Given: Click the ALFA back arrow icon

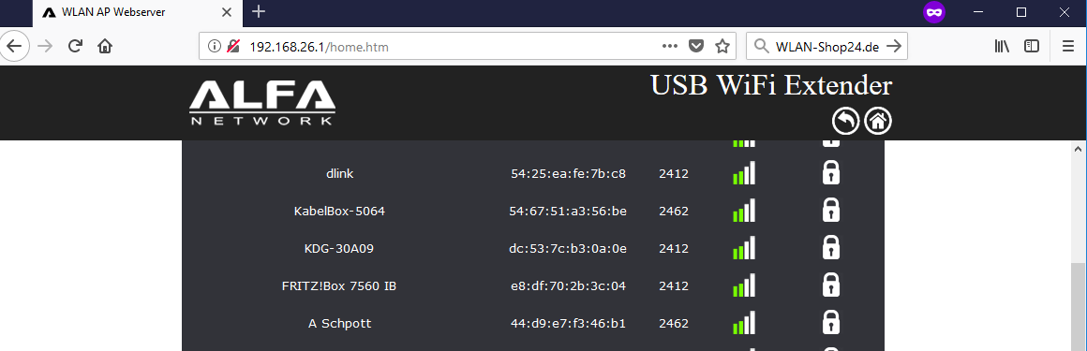Looking at the screenshot, I should pos(846,121).
